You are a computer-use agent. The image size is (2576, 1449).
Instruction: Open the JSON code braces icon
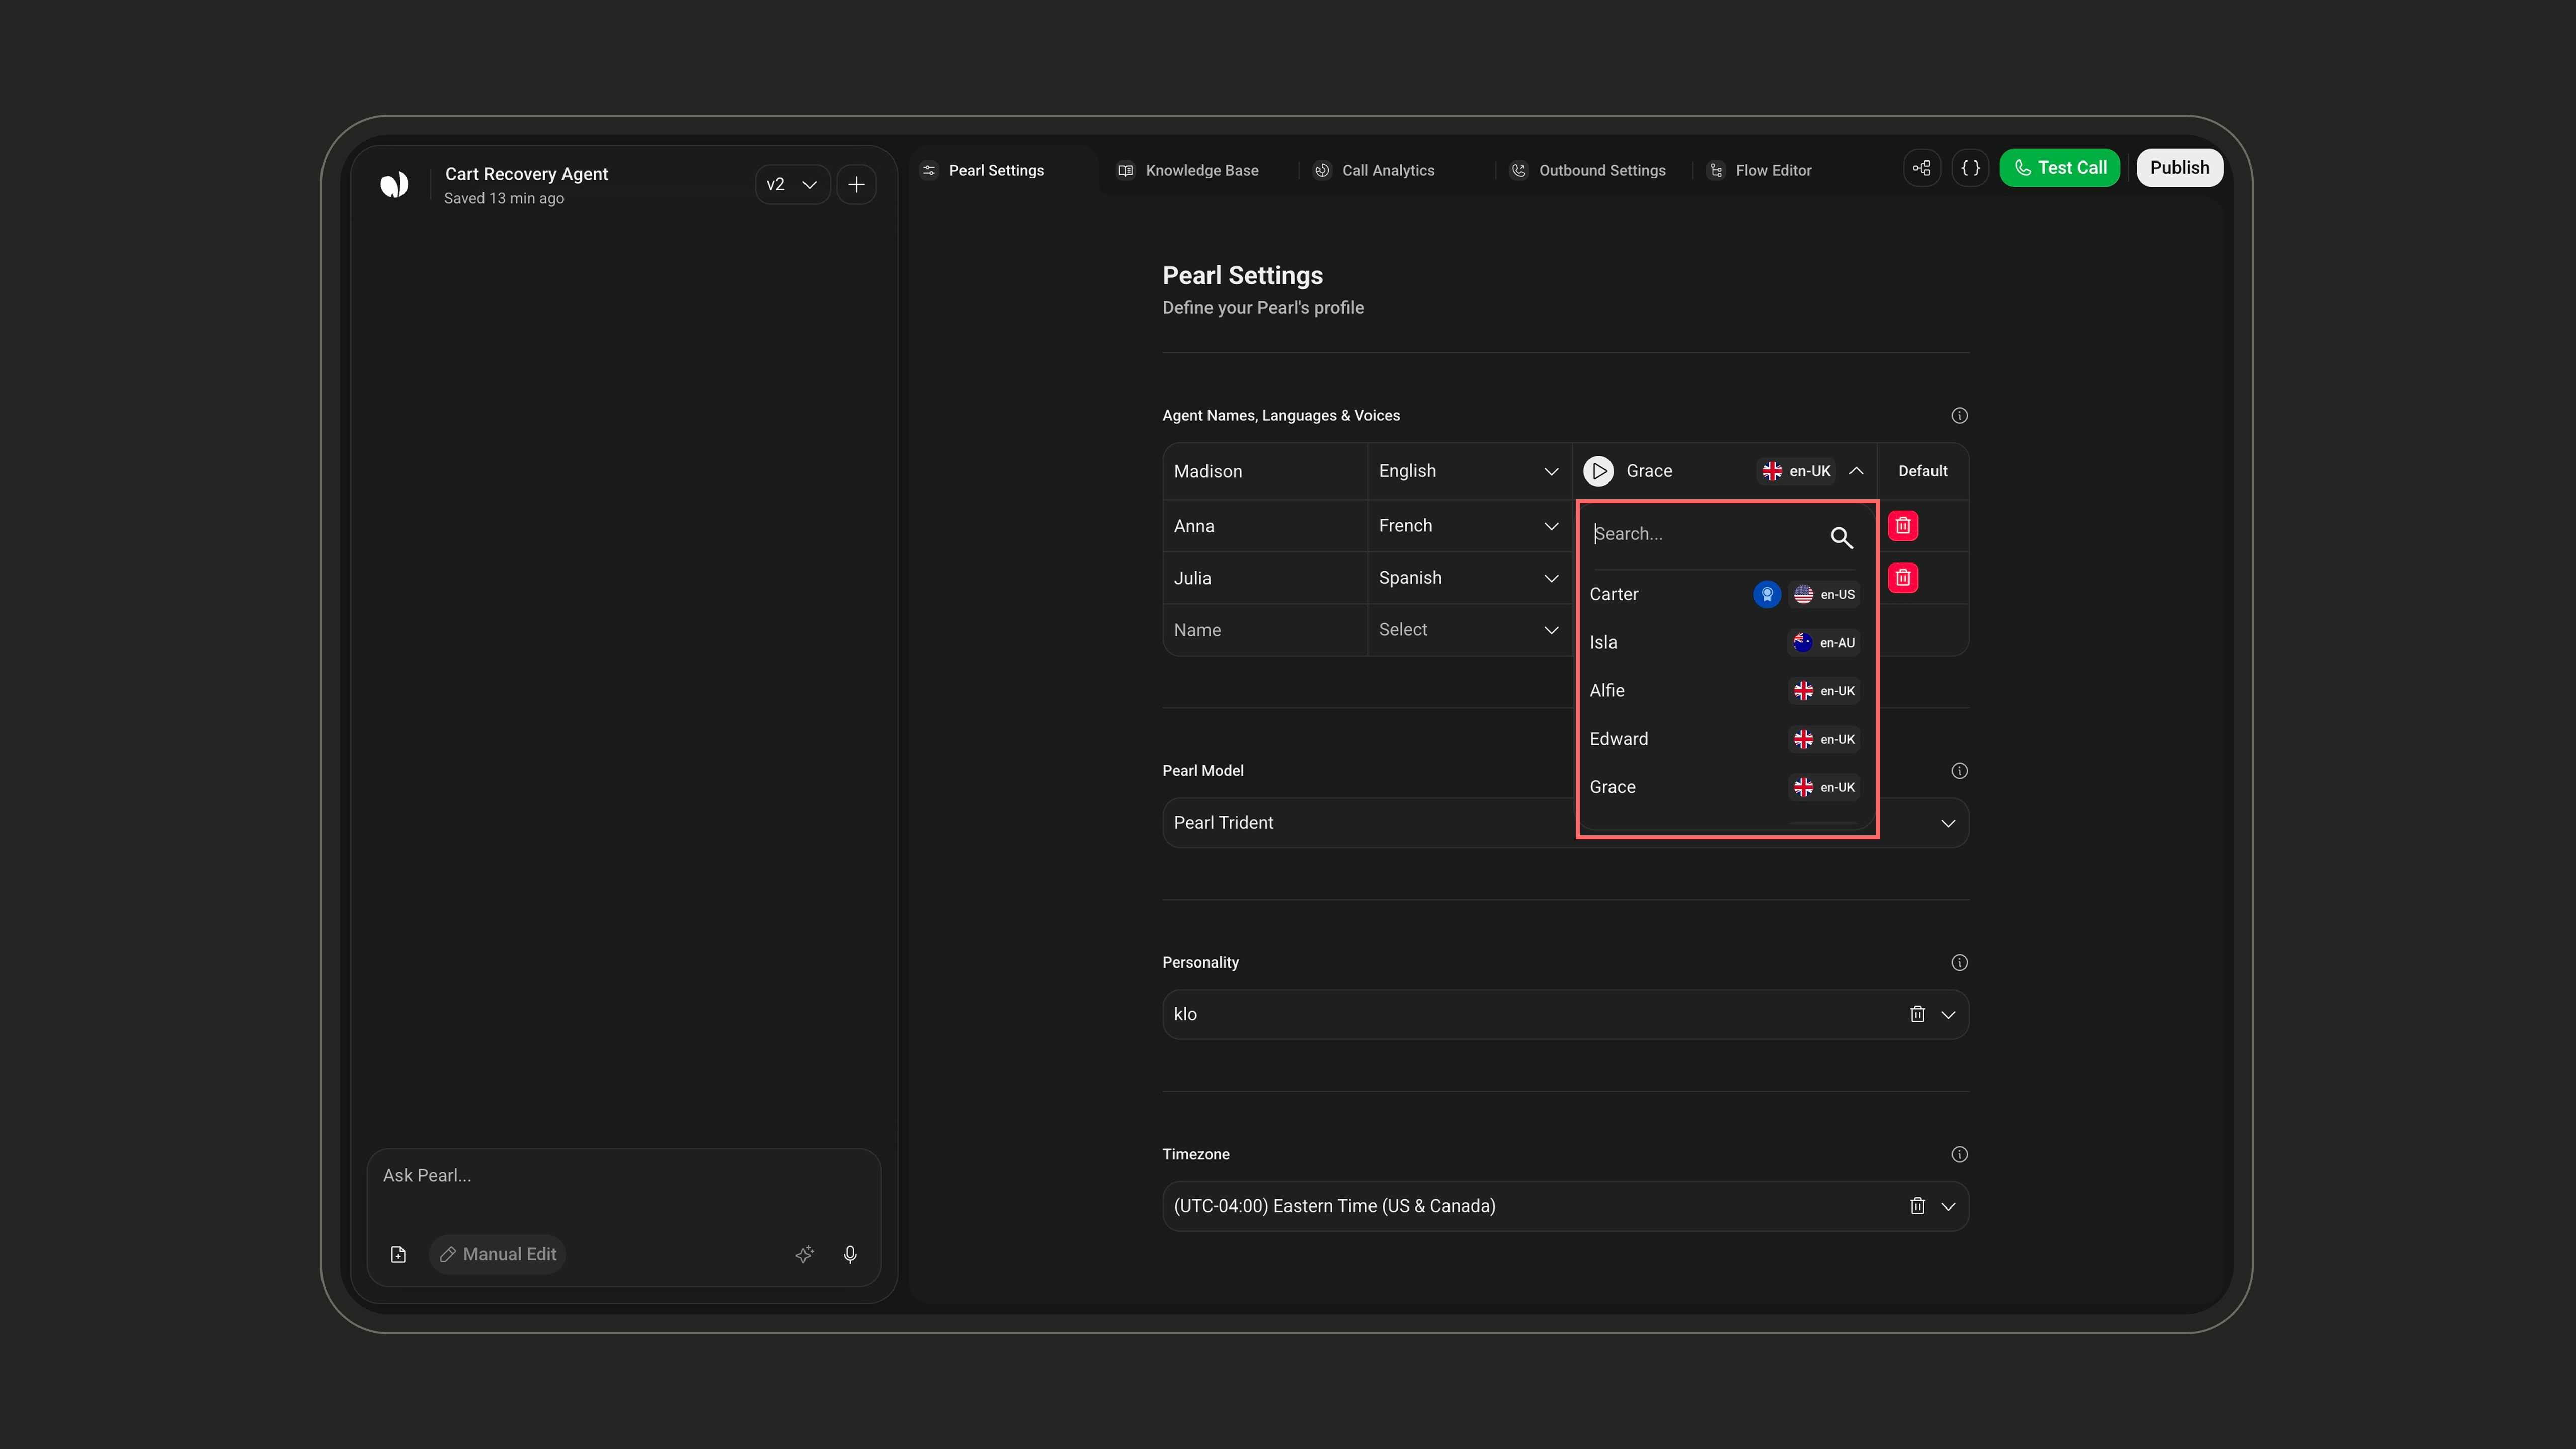coord(1970,168)
